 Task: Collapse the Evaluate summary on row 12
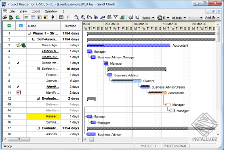tap(38, 99)
